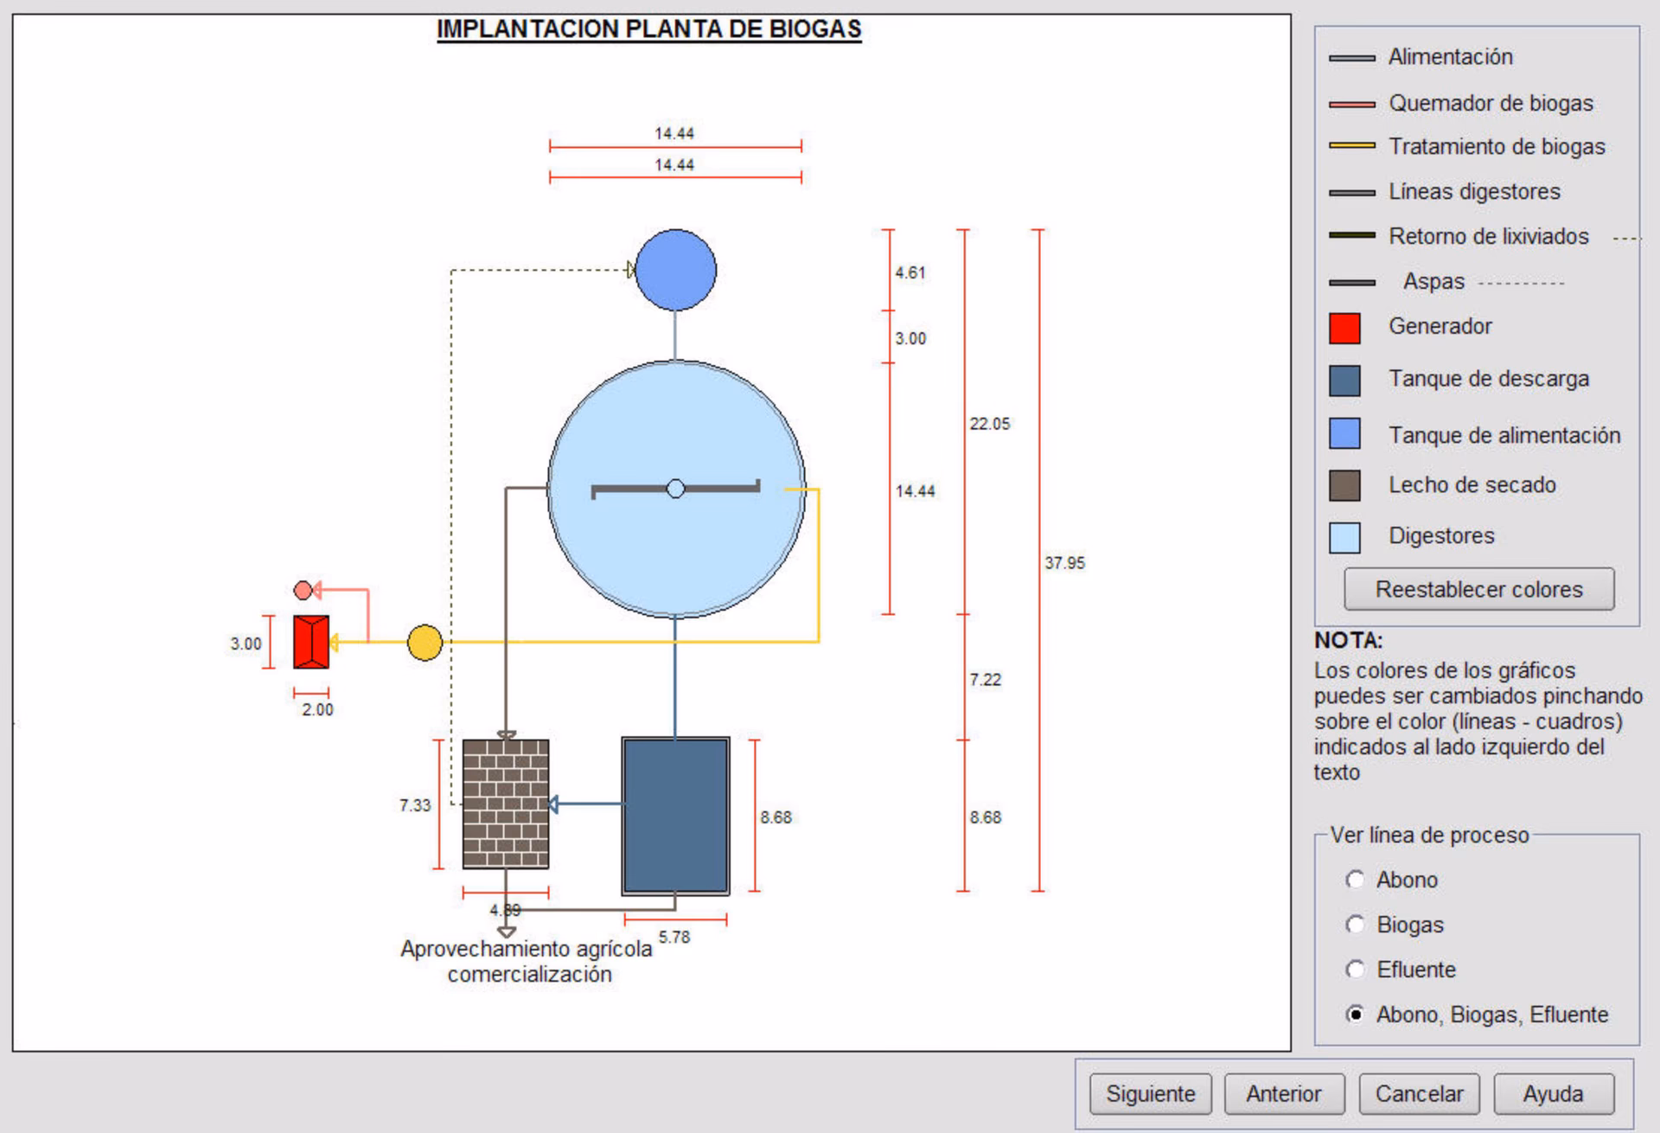
Task: Click the yellow Tratamiento de biogas line color
Action: [x=1351, y=146]
